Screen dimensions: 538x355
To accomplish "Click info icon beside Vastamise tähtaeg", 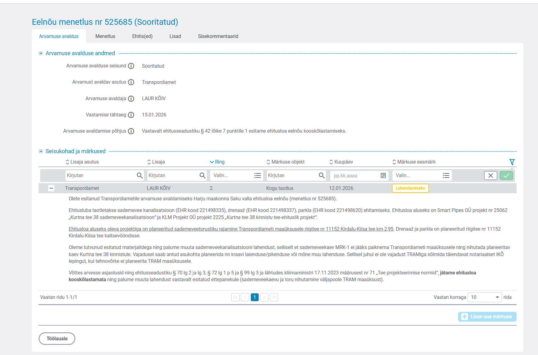I will point(131,115).
